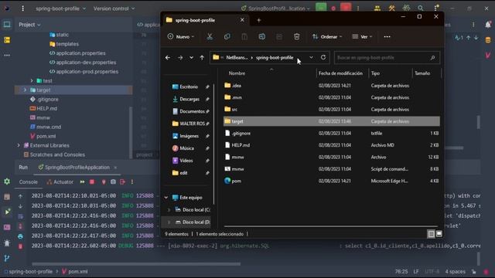This screenshot has height=278, width=495.
Task: Open Documentos in quick access pane
Action: 191,111
